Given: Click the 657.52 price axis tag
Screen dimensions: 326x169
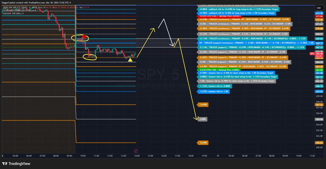Looking at the screenshot, I should point(319,105).
